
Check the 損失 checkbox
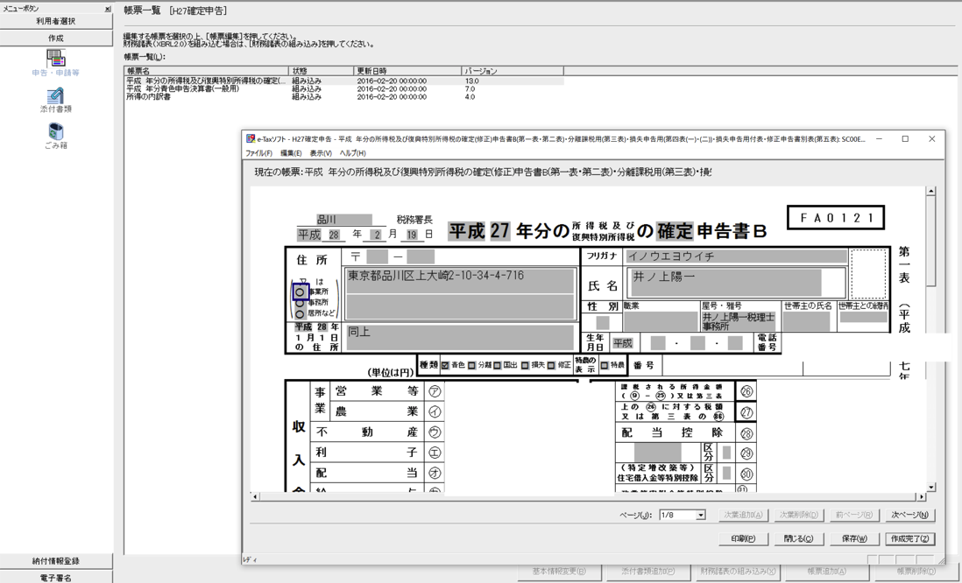[525, 365]
